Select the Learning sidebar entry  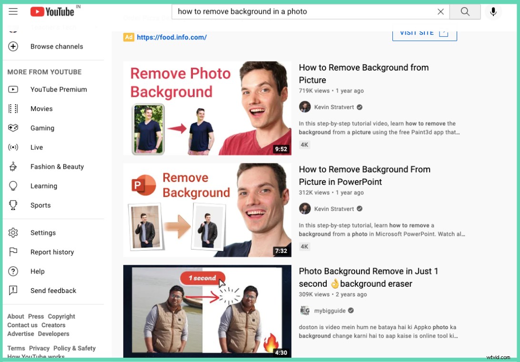pos(43,186)
